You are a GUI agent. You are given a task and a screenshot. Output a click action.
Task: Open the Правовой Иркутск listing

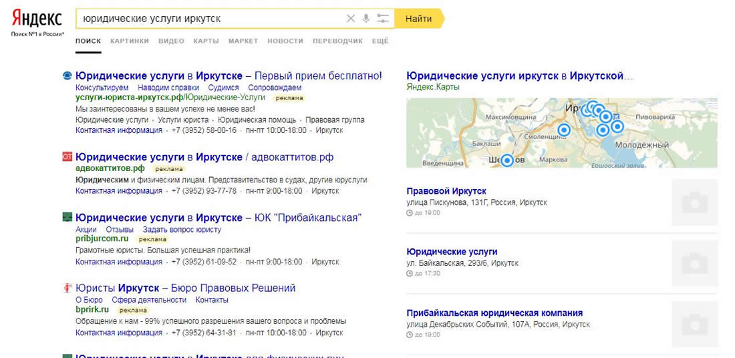[x=446, y=192]
